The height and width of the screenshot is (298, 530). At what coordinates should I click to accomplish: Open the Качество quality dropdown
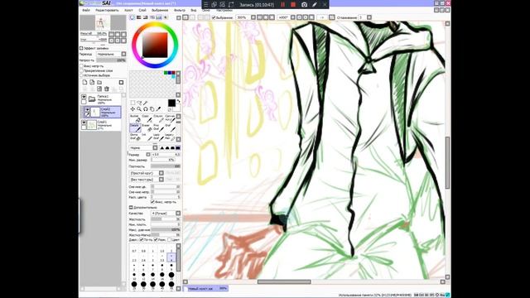point(166,214)
